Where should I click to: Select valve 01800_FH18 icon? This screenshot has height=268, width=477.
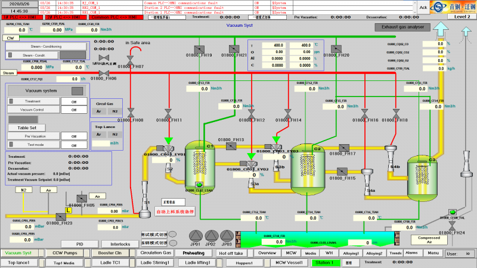395,113
